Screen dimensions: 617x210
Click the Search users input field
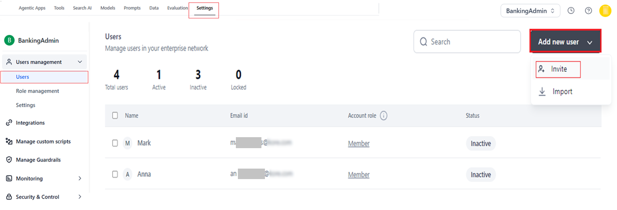pos(471,42)
